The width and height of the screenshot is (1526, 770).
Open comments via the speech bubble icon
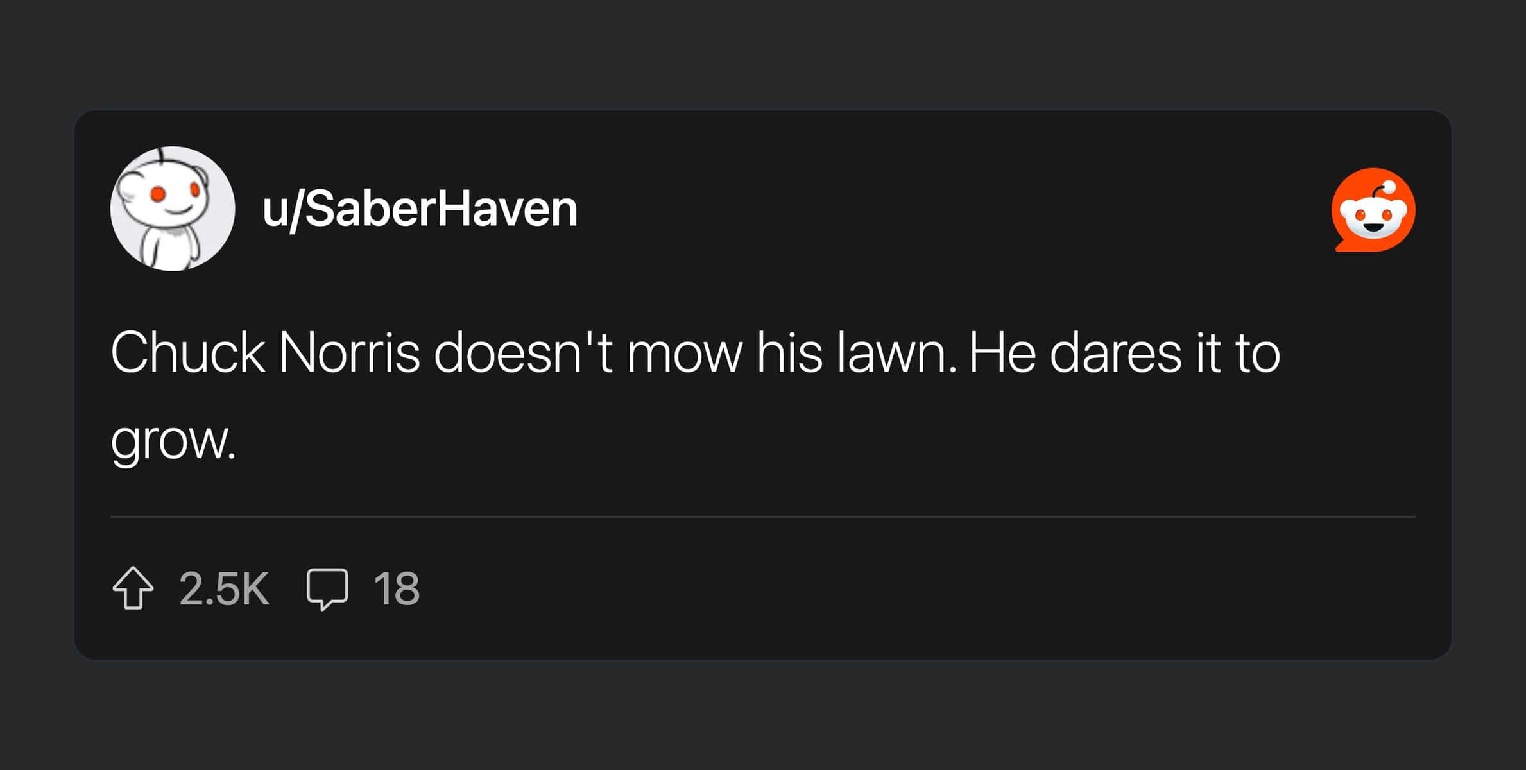(x=327, y=587)
